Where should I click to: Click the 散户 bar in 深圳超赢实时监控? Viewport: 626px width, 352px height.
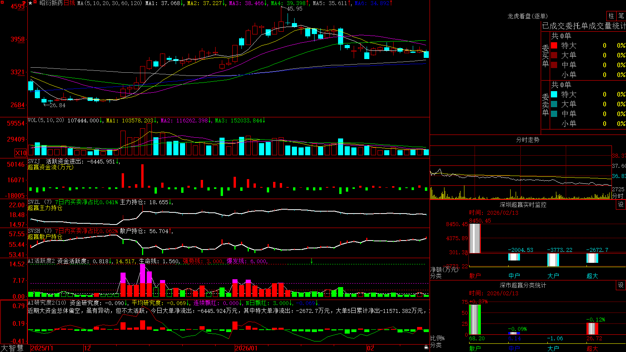point(475,238)
